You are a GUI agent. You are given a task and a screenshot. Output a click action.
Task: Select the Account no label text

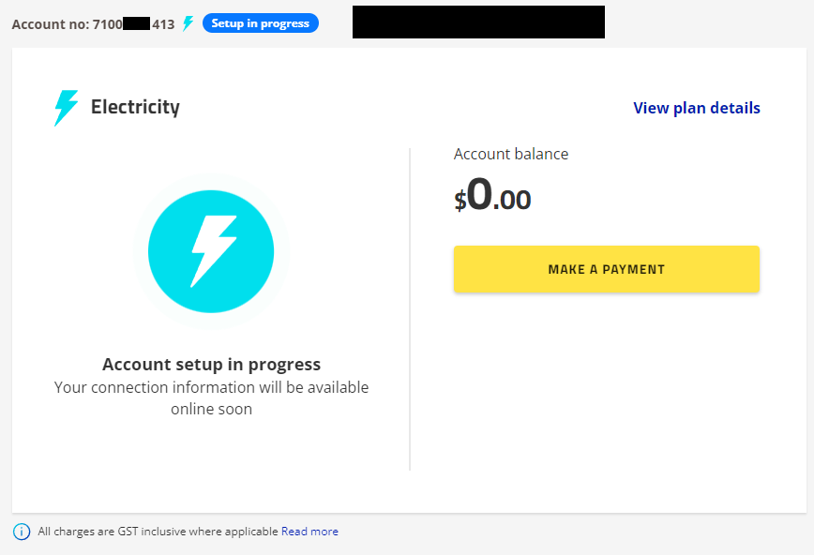(x=50, y=24)
